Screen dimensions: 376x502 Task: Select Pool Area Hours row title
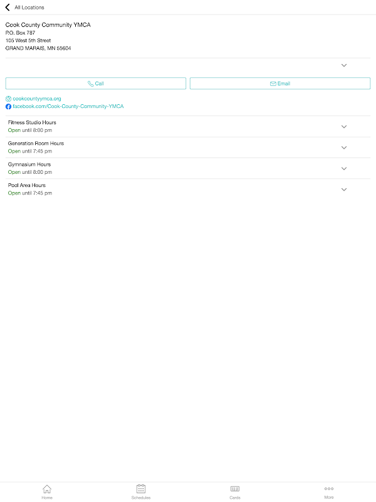[x=27, y=185]
